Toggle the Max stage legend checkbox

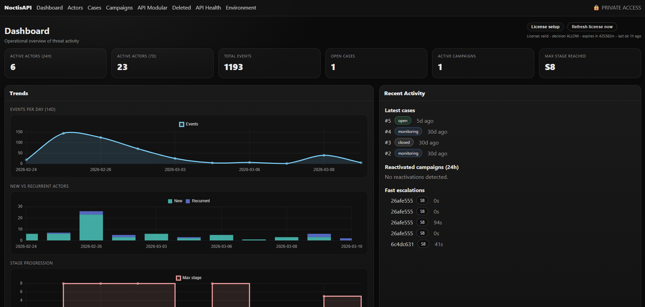coord(179,278)
